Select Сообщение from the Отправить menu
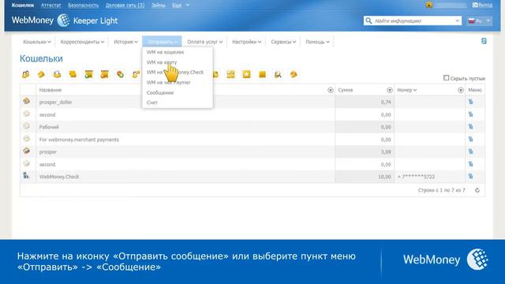The image size is (505, 284). (160, 92)
